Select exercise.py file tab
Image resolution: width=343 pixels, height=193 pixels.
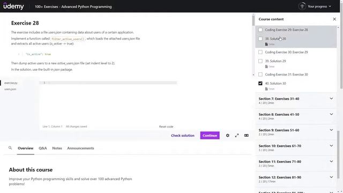(x=11, y=83)
